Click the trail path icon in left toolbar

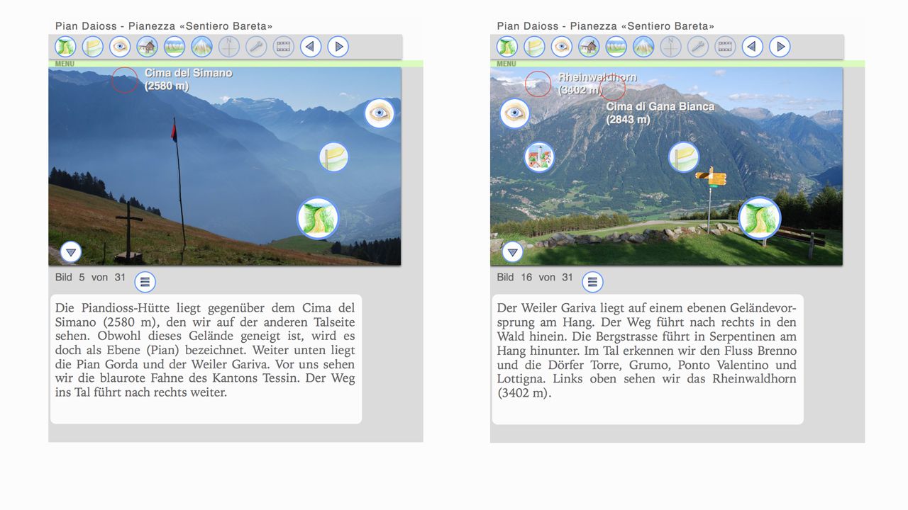coord(65,47)
